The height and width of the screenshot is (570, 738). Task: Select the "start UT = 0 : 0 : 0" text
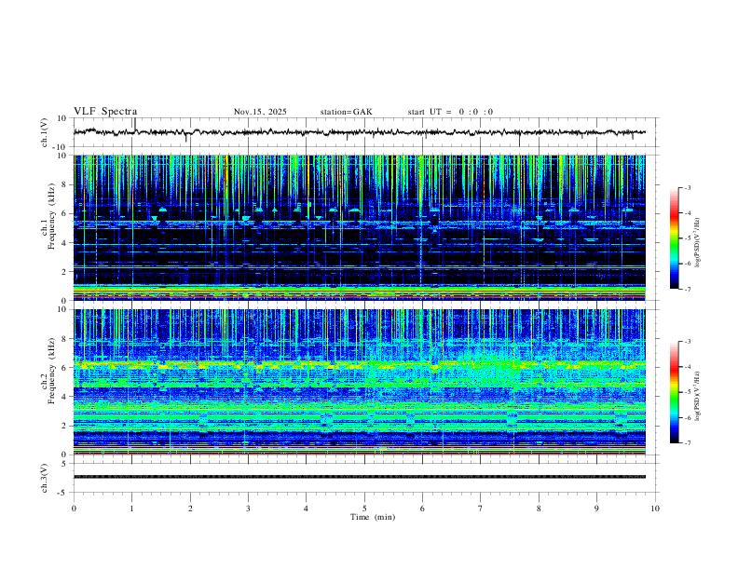click(x=450, y=112)
